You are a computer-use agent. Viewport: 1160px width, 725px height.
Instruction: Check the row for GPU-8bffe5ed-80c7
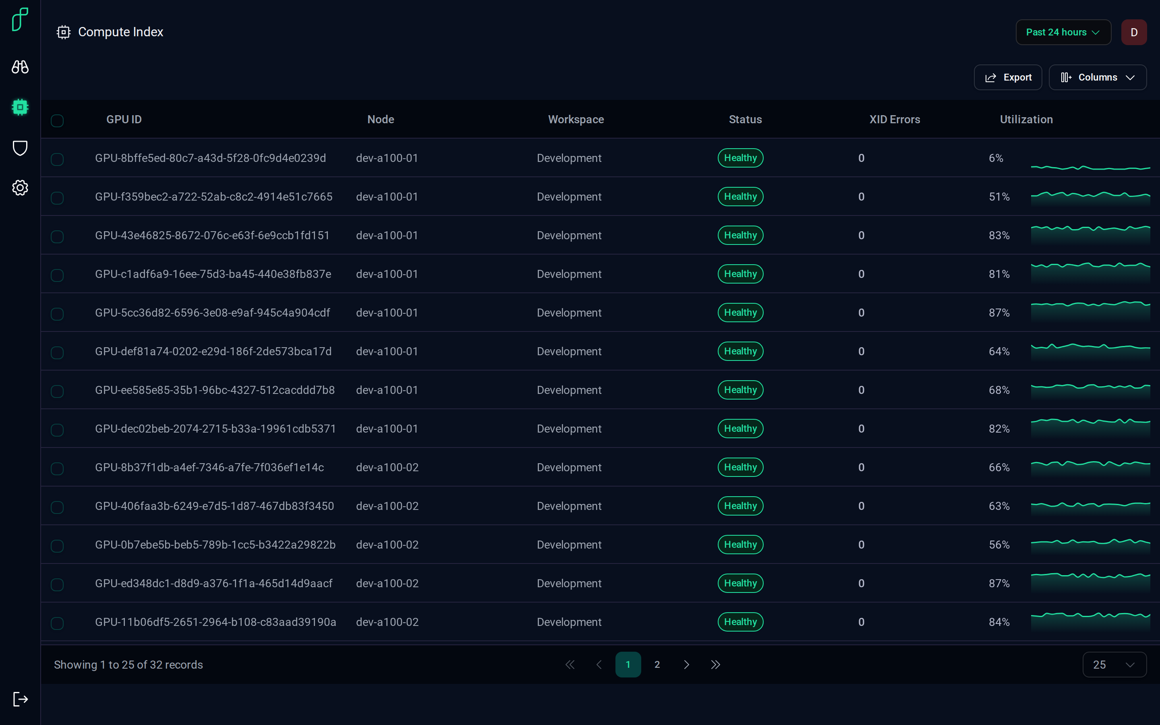click(57, 159)
